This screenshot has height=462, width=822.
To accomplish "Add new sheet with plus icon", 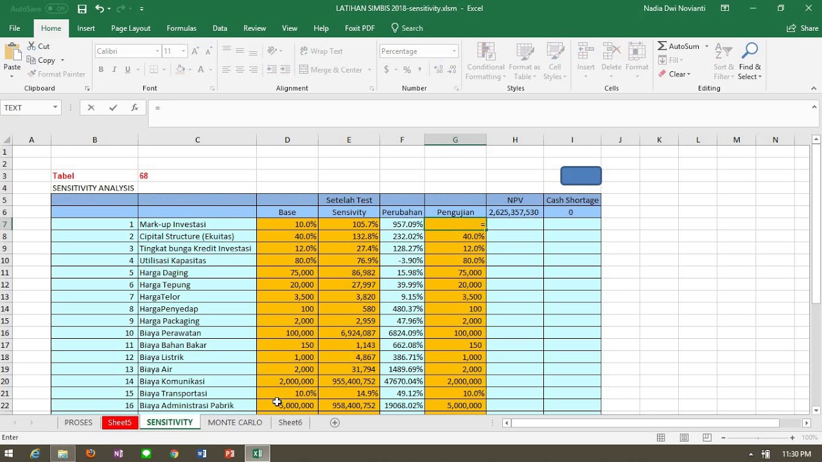I will pyautogui.click(x=335, y=422).
